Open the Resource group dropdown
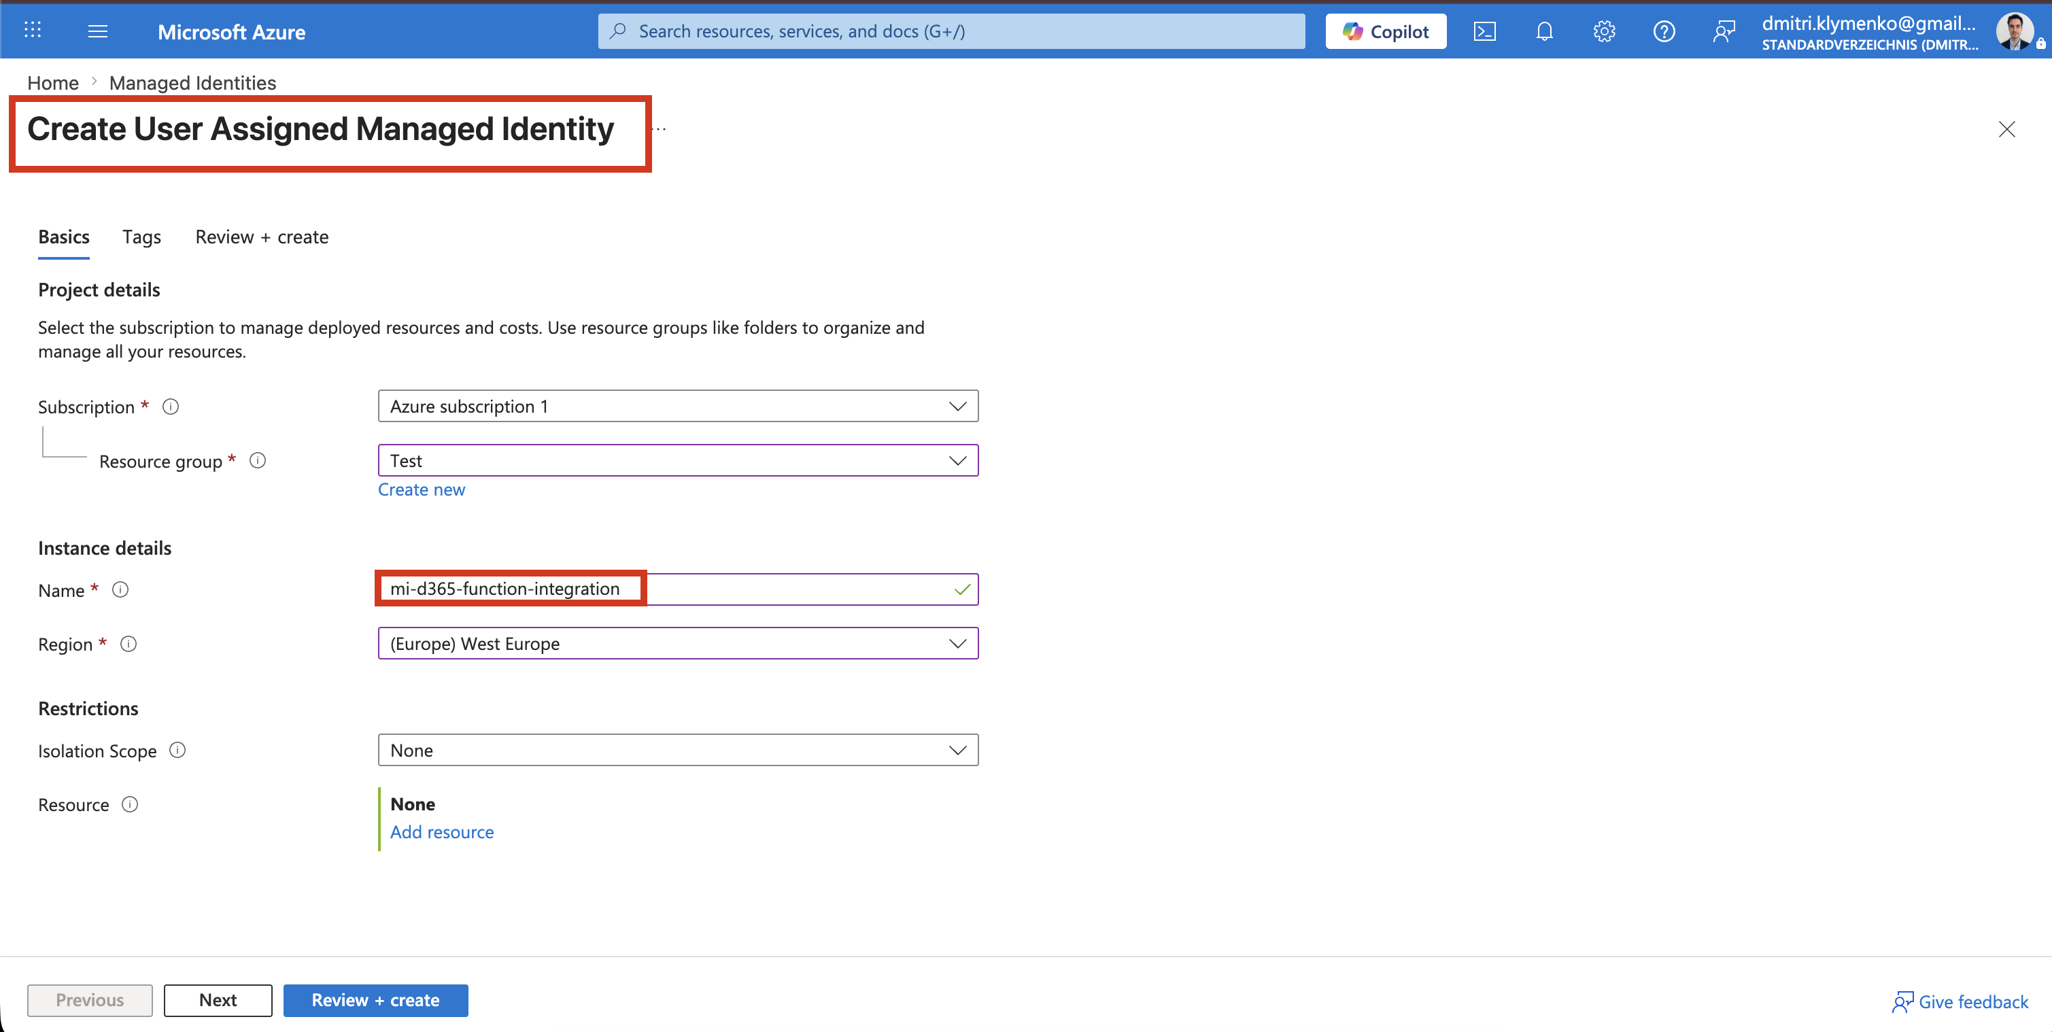This screenshot has width=2052, height=1032. (678, 460)
